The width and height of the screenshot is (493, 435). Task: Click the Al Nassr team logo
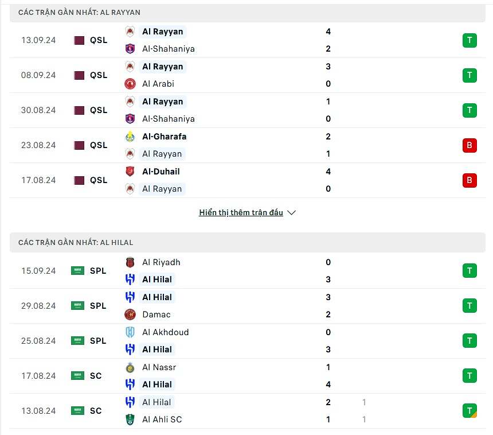[x=130, y=367]
